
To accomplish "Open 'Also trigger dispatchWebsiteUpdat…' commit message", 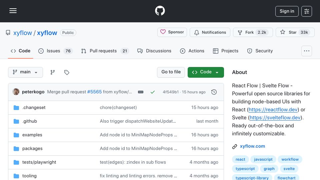I will pos(138,121).
